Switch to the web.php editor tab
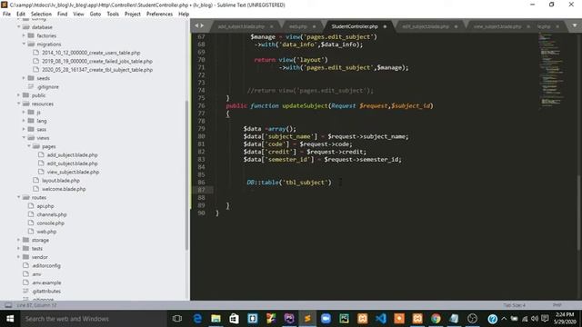 [x=298, y=26]
